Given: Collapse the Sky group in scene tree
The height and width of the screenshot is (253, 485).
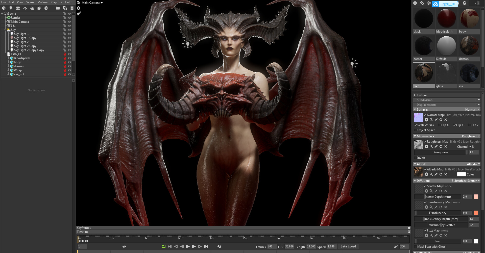Looking at the screenshot, I should [x=5, y=30].
